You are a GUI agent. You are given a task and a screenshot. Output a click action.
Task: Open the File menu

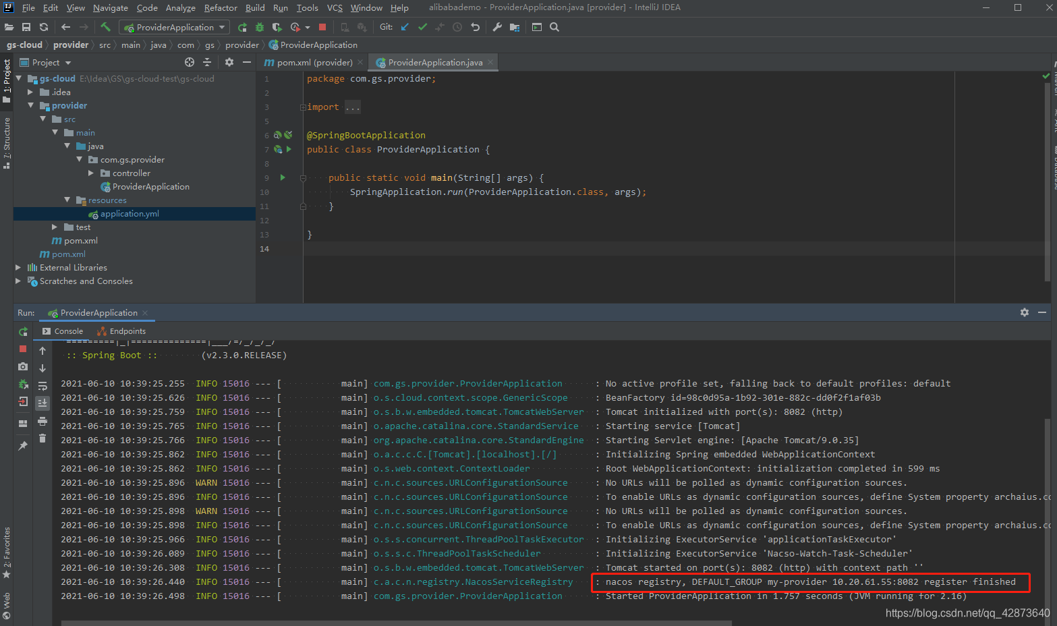pos(28,7)
